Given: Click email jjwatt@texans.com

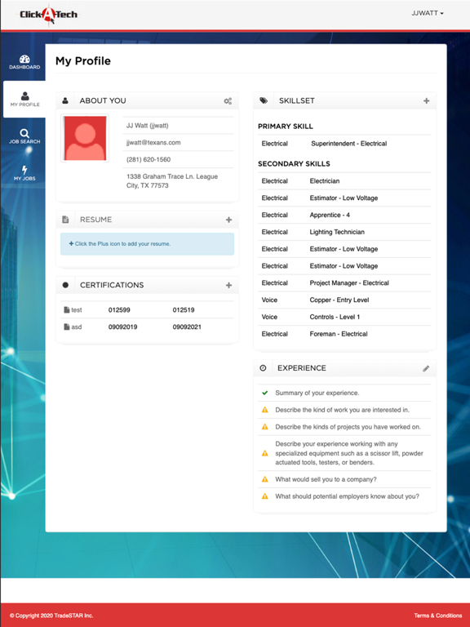Looking at the screenshot, I should [x=153, y=142].
